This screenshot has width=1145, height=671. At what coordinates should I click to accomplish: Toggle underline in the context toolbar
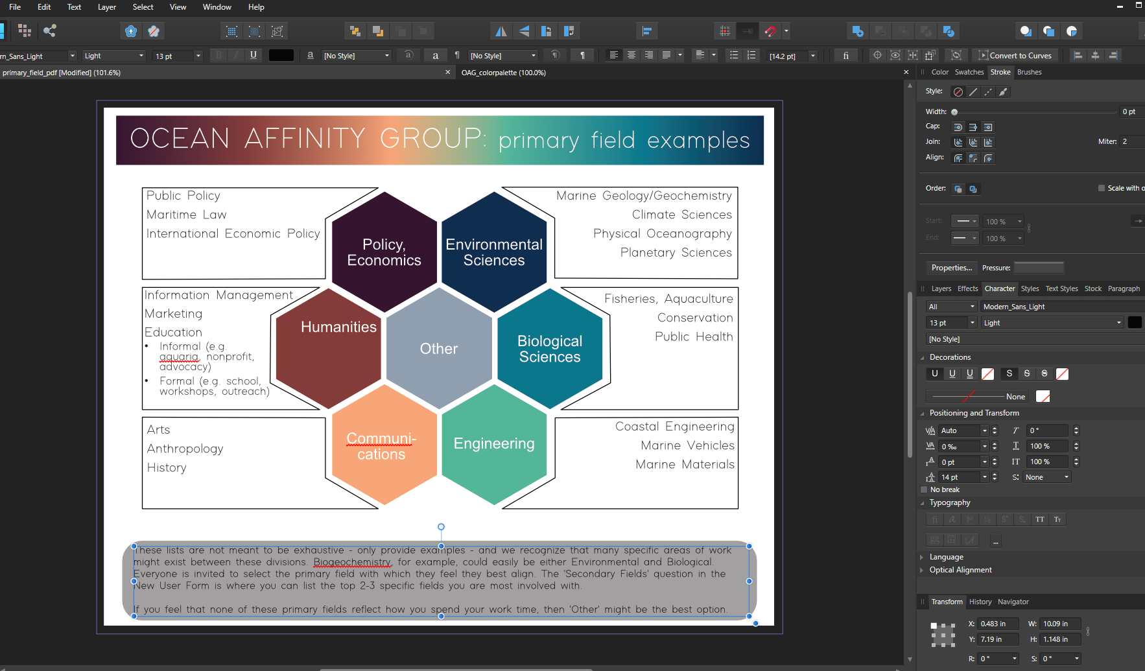click(254, 56)
